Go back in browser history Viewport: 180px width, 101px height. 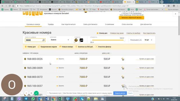(x=3, y=6)
